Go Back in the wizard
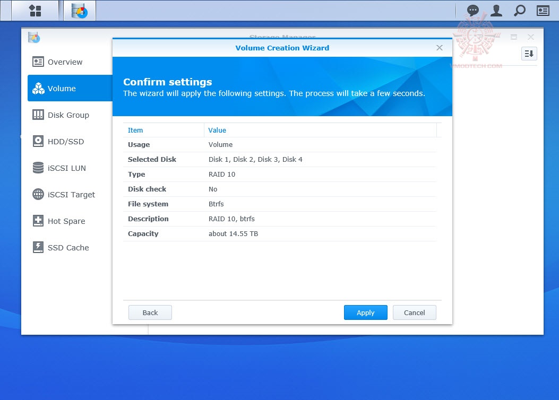 point(150,312)
